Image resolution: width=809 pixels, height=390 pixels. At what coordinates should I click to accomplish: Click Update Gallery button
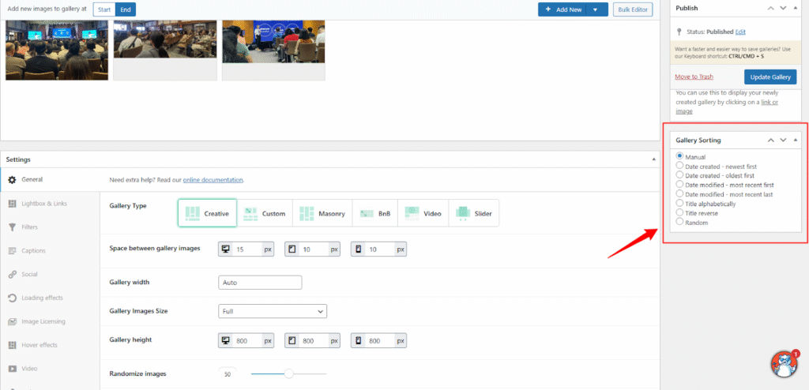coord(770,77)
